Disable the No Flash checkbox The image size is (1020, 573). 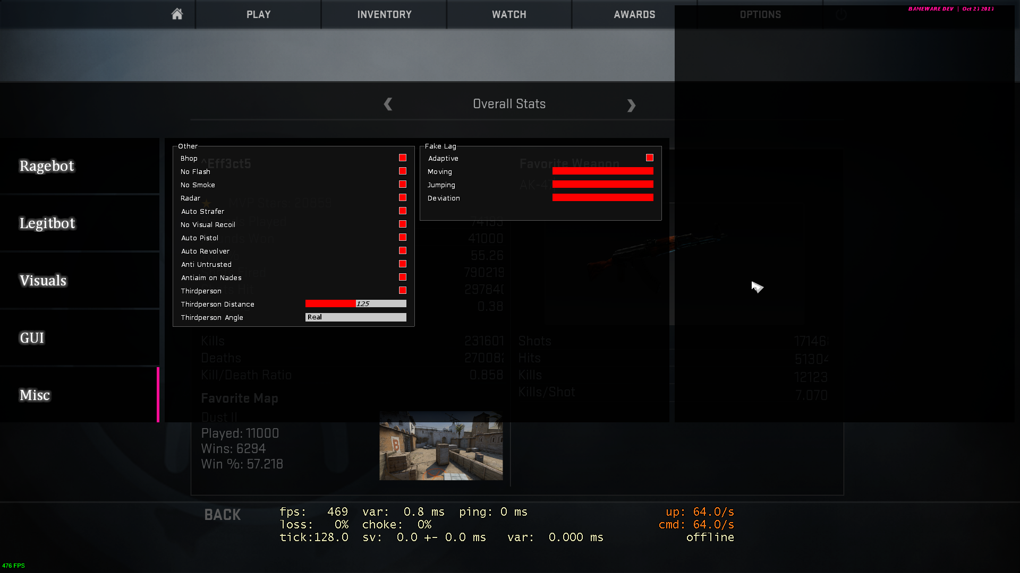coord(403,171)
